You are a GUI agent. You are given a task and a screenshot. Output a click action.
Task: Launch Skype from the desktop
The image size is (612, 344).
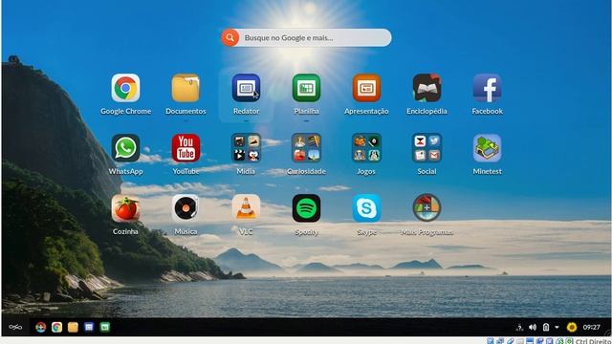click(x=366, y=208)
